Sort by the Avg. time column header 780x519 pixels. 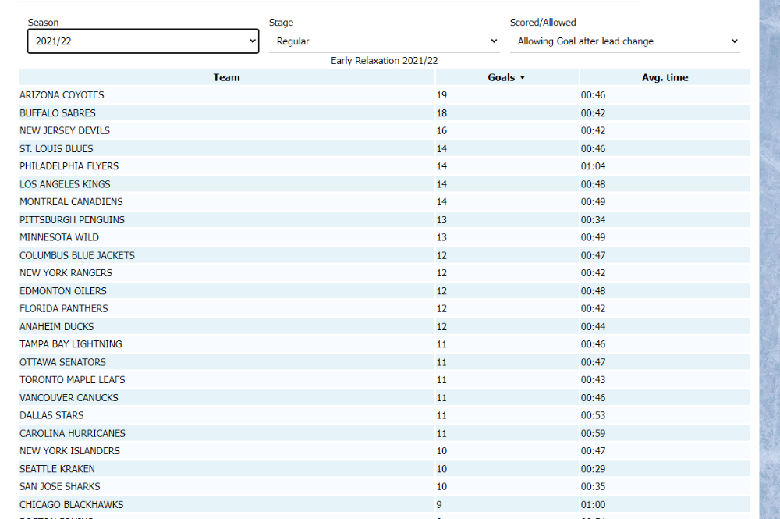(x=665, y=77)
